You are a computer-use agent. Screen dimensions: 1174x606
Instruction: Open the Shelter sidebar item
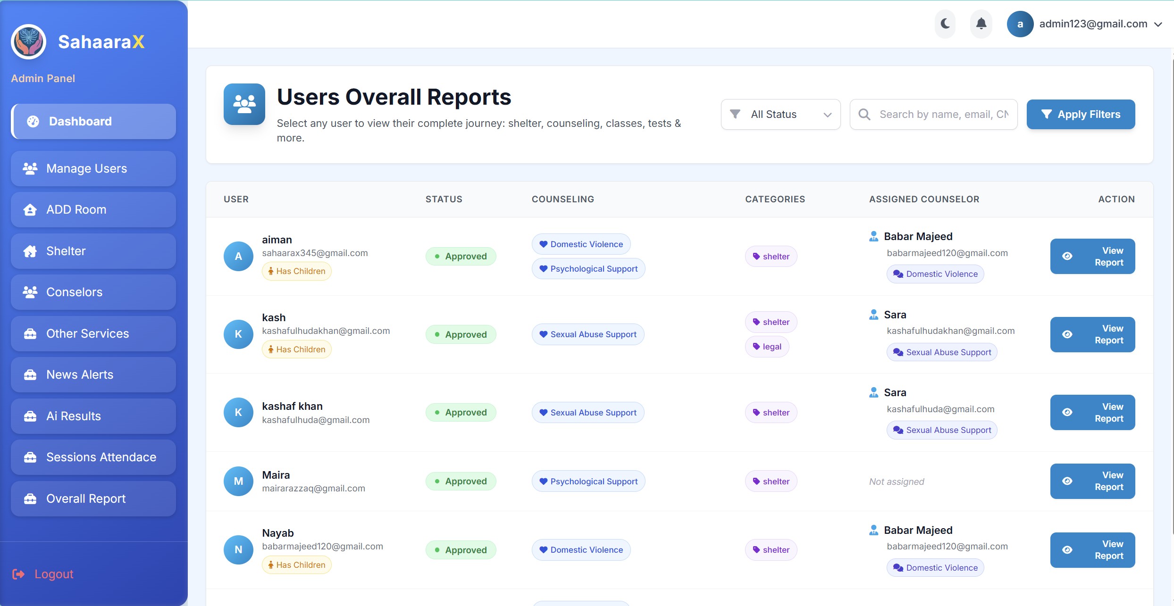coord(93,251)
